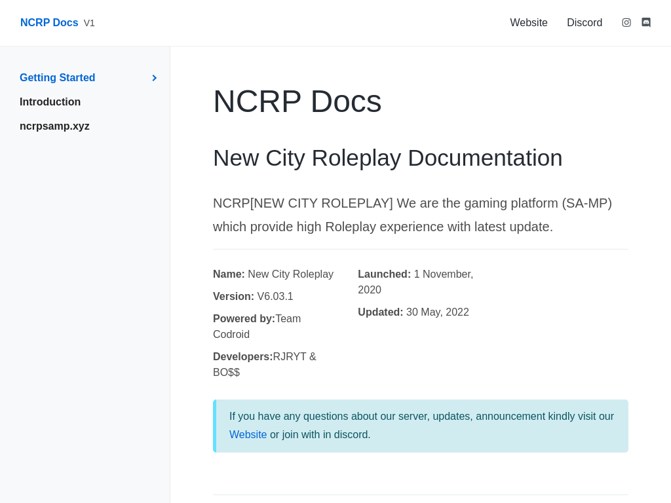This screenshot has width=671, height=503.
Task: Open the ncrpsamp.xyz sidebar link
Action: pos(54,126)
